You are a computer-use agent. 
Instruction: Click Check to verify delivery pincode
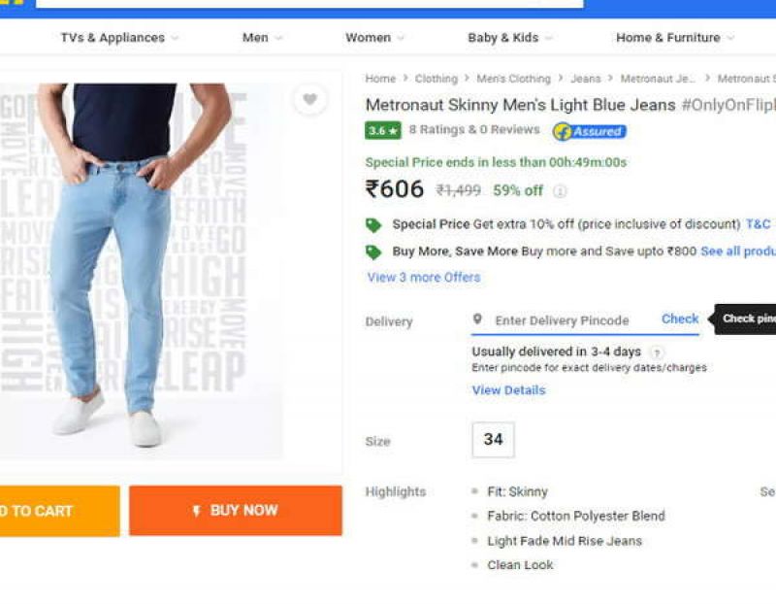[x=679, y=319]
